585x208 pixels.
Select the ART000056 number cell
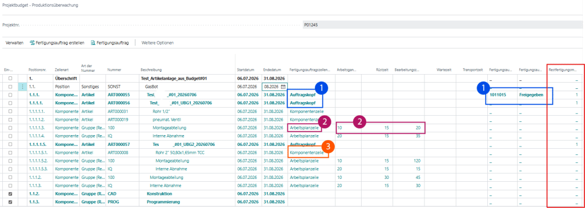pyautogui.click(x=119, y=103)
